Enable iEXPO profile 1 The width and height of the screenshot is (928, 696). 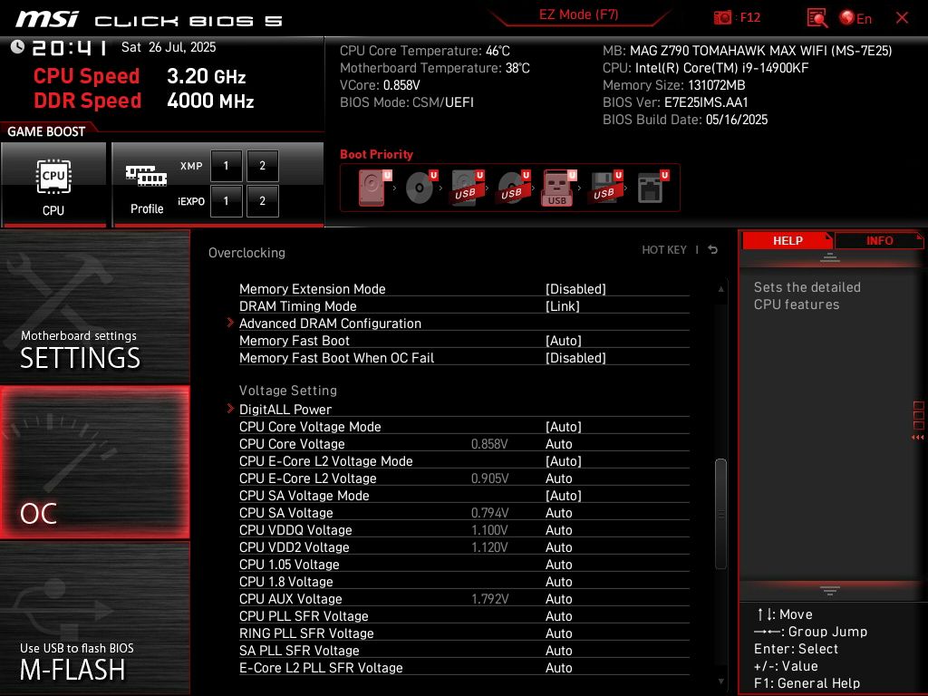[x=226, y=201]
